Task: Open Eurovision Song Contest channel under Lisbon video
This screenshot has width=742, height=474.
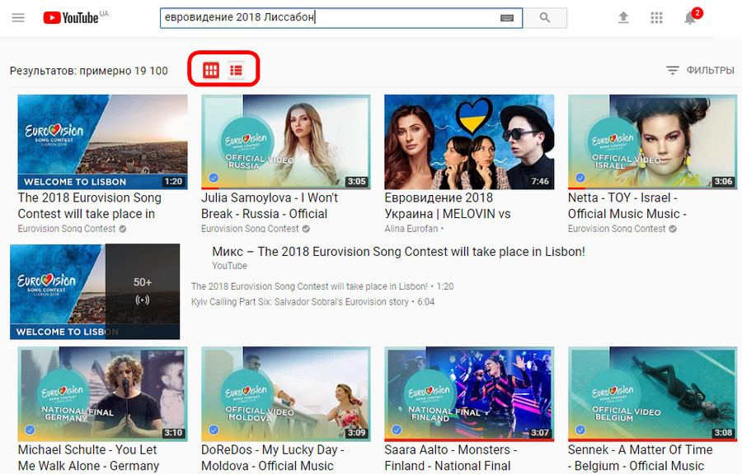Action: (67, 229)
